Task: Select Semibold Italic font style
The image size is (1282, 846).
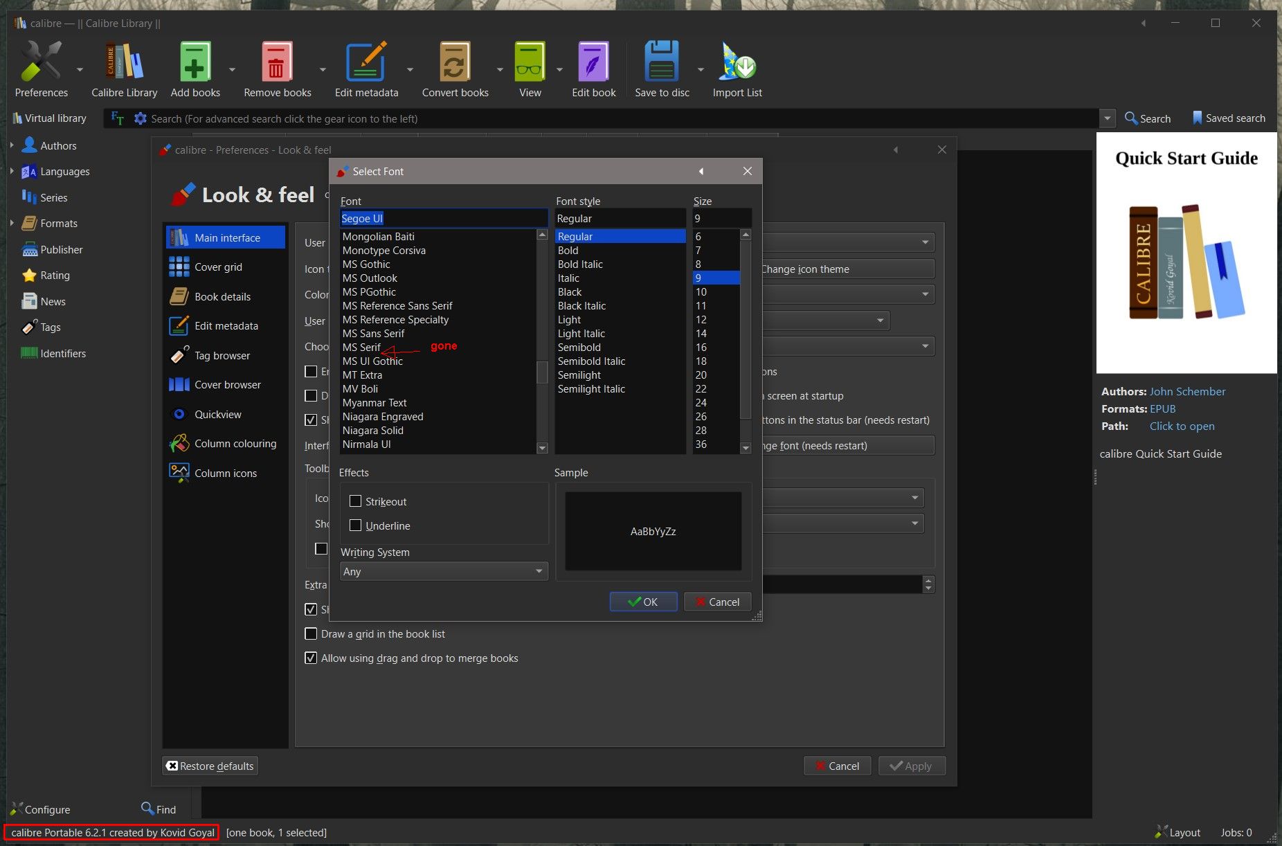Action: [x=620, y=361]
